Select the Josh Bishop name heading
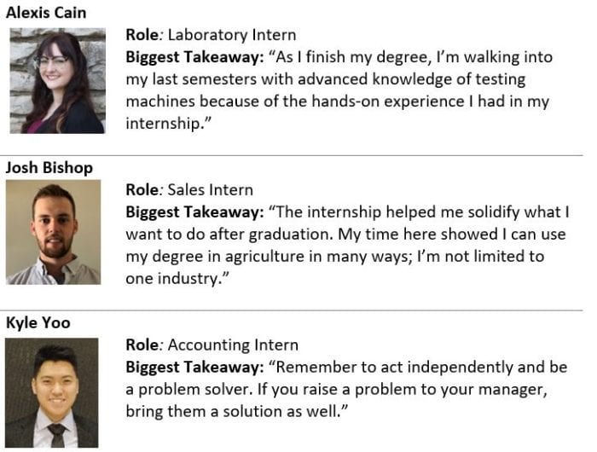 (x=49, y=168)
